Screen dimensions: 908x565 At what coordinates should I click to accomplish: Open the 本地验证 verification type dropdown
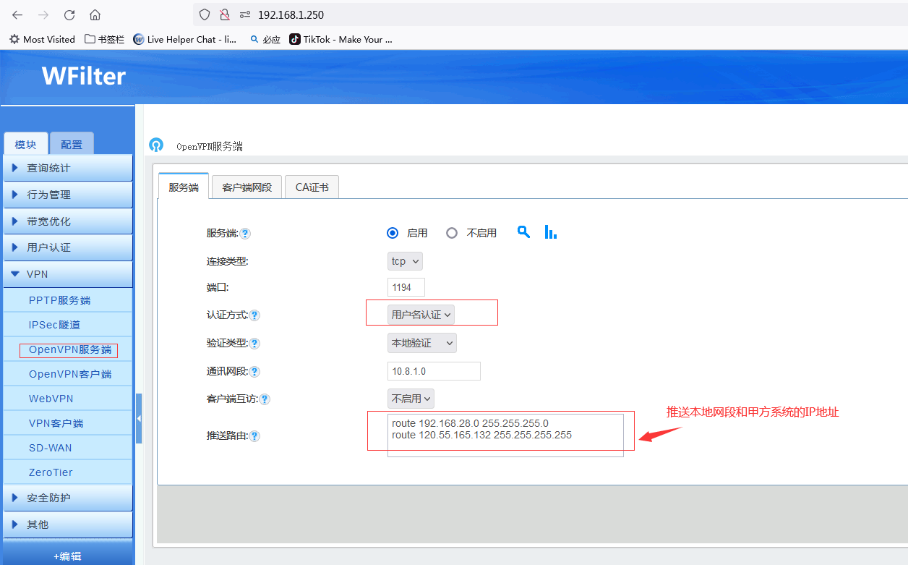[x=422, y=343]
